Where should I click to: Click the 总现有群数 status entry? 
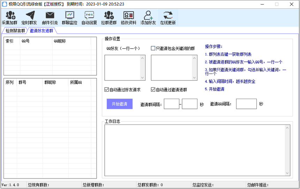pos(38,185)
